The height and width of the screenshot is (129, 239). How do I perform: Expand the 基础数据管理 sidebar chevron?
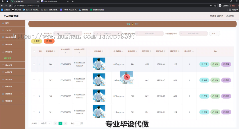pyautogui.click(x=22, y=37)
